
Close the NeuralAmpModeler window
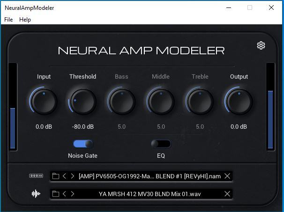tap(271, 7)
